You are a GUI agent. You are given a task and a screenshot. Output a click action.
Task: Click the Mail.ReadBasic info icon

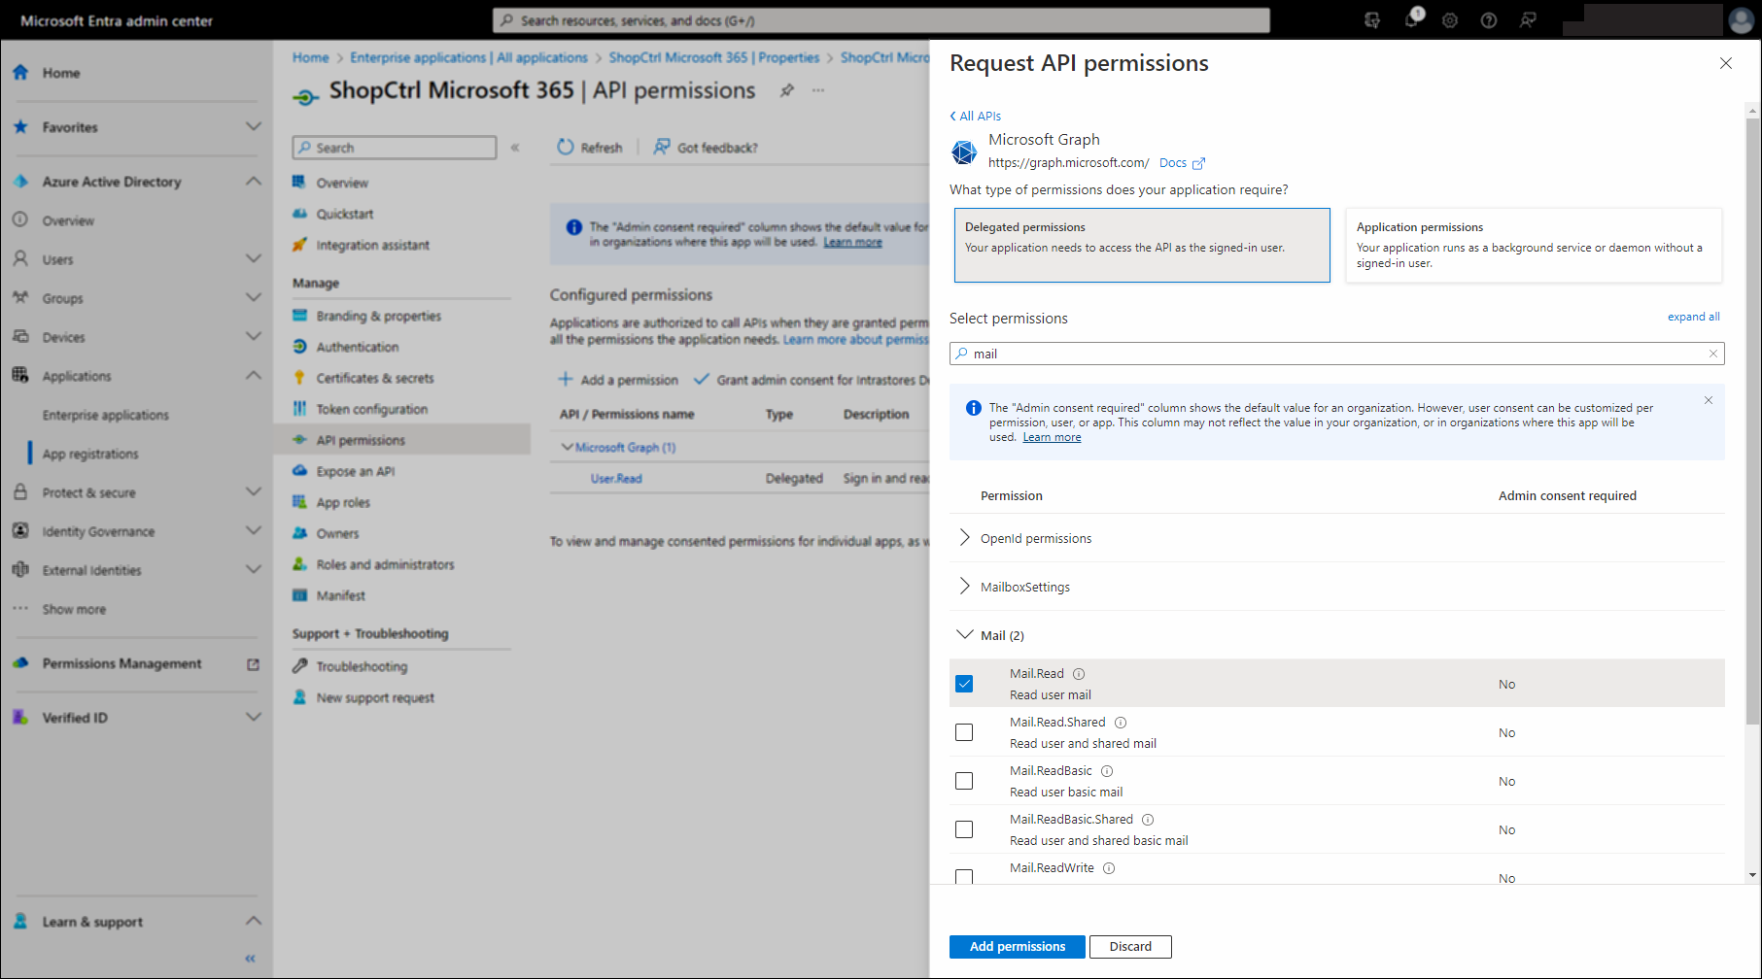tap(1107, 771)
